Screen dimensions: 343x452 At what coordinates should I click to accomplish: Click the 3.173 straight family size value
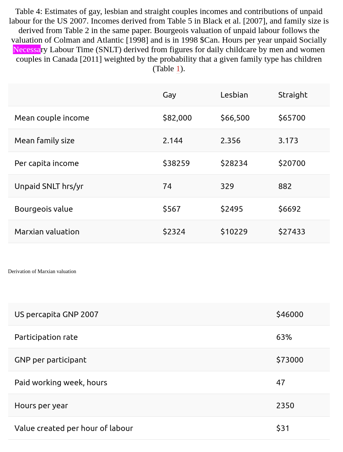[x=288, y=140]
